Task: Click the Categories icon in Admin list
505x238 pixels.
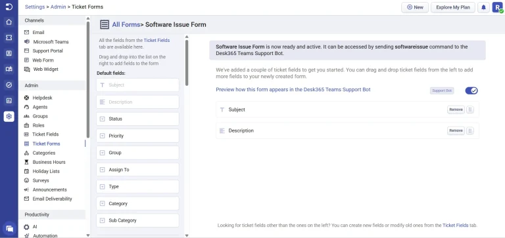Action: [26, 153]
